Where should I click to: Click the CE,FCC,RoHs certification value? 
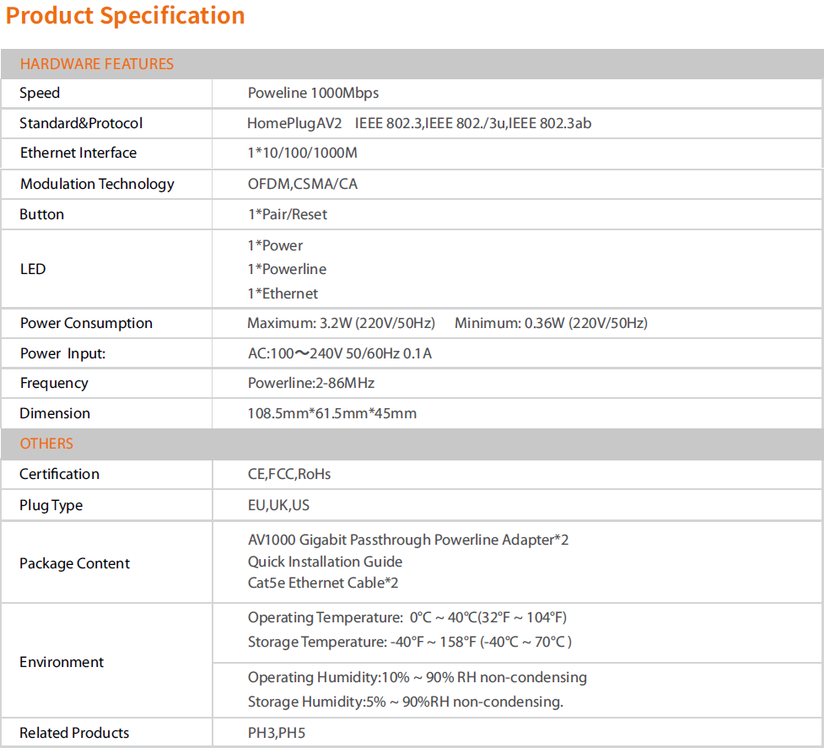click(x=289, y=474)
